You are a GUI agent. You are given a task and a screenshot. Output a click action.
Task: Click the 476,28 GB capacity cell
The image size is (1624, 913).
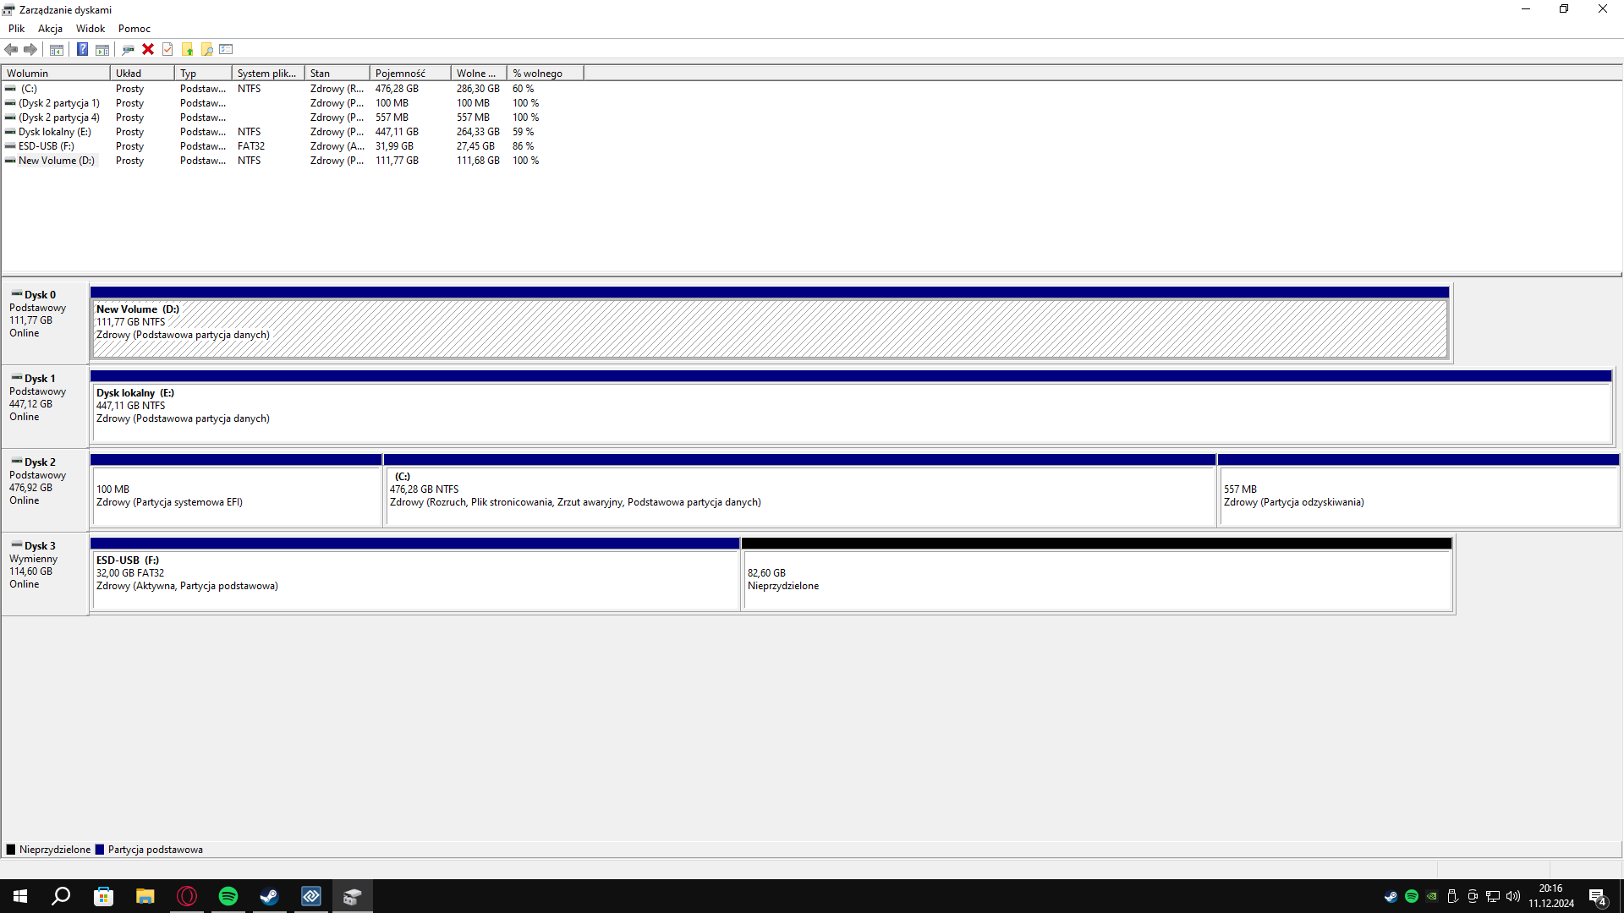(397, 89)
